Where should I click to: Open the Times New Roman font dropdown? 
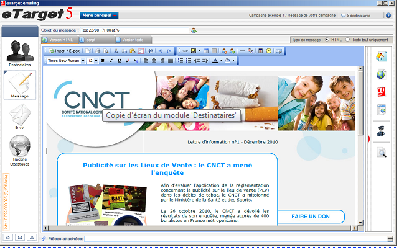point(65,61)
